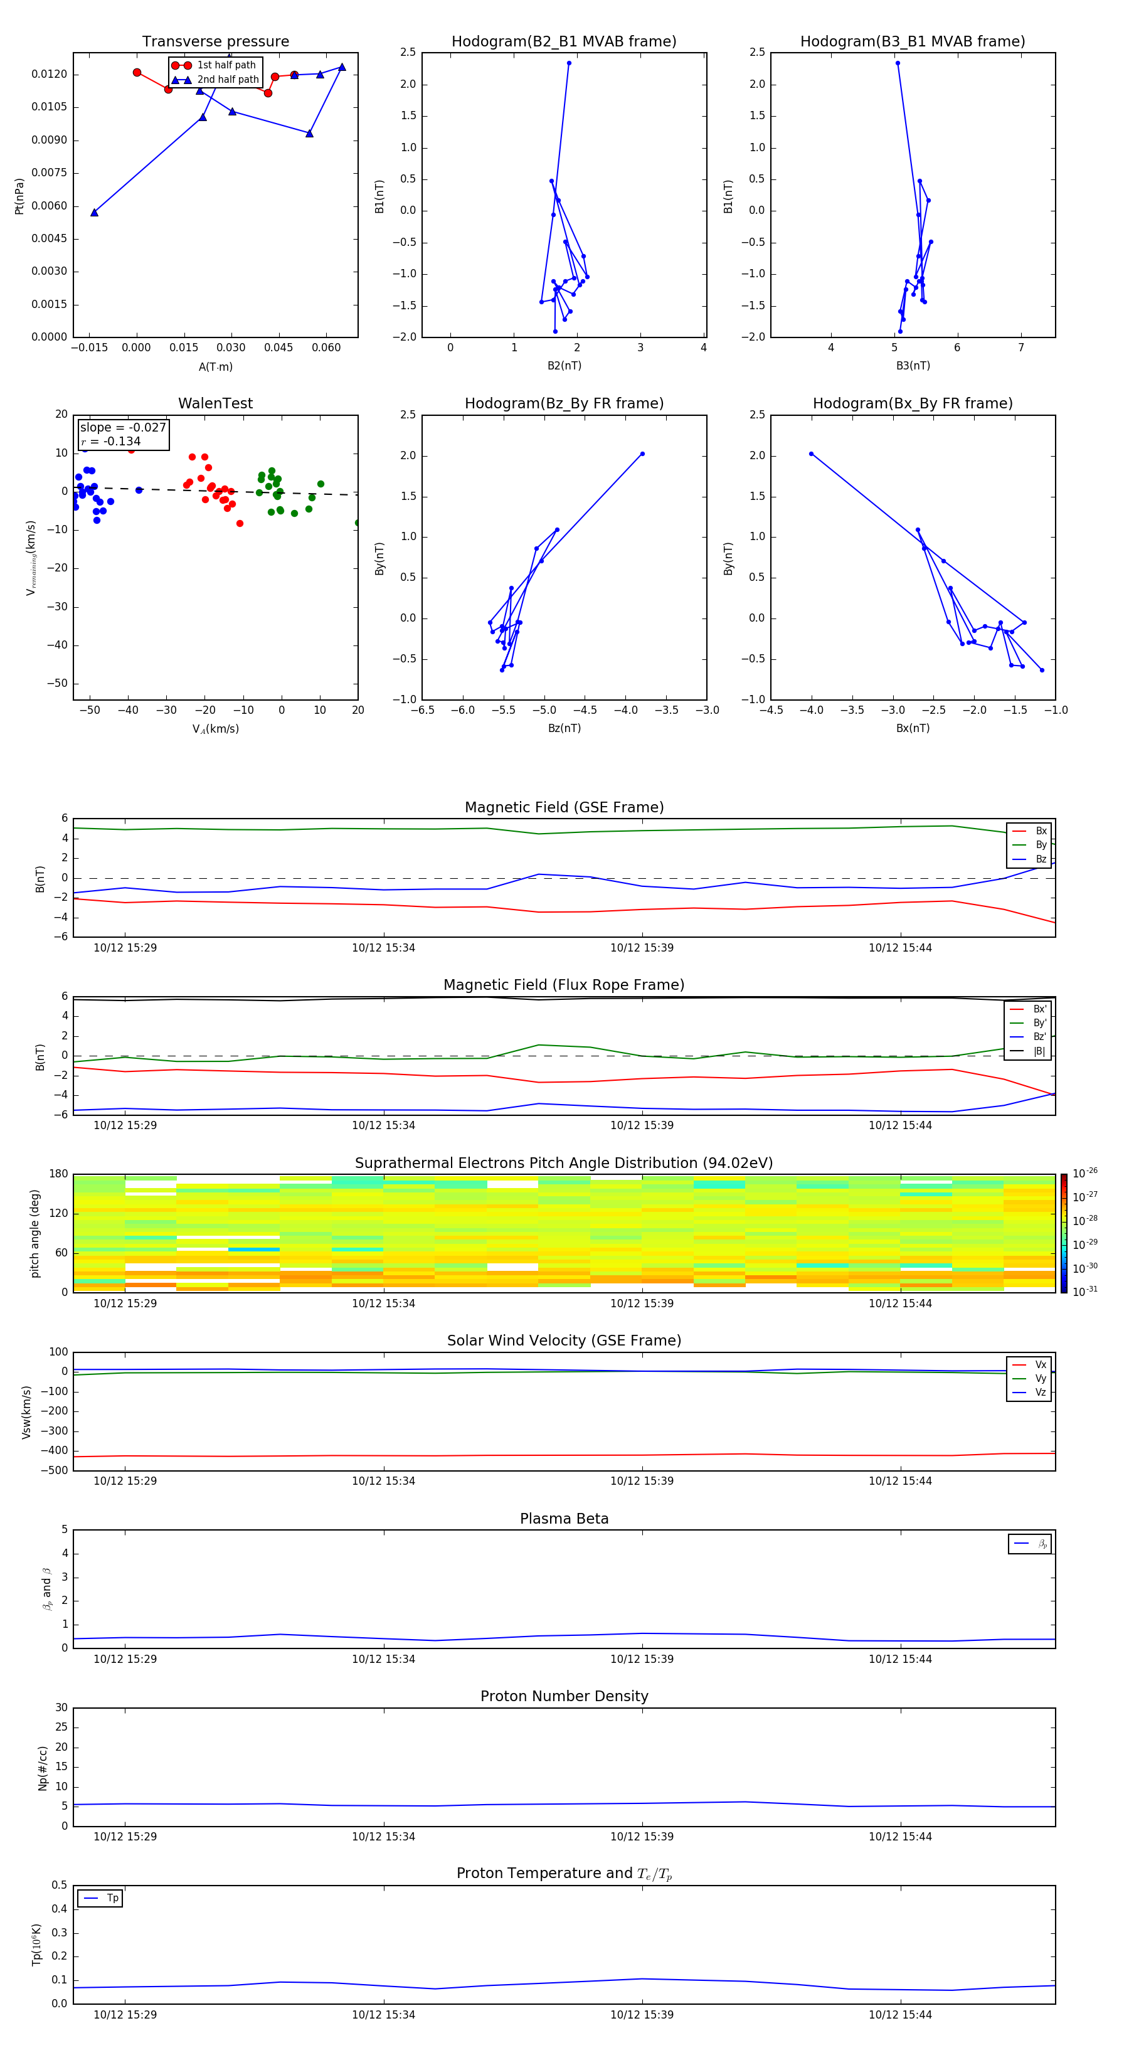The height and width of the screenshot is (2070, 1129).
Task: Click the "Magnetic Field (GSE Frame)" title
Action: click(564, 807)
